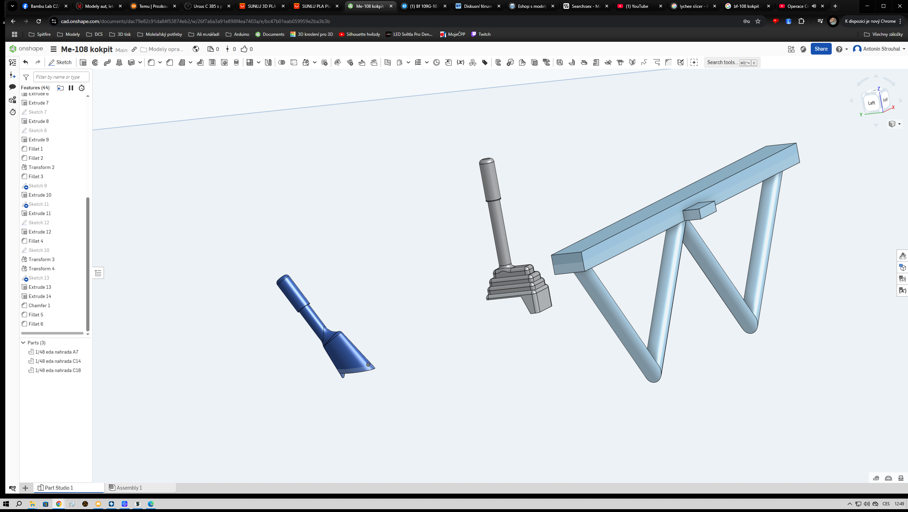Select the Chamfer tool in toolbar
This screenshot has height=512, width=908.
pos(170,62)
